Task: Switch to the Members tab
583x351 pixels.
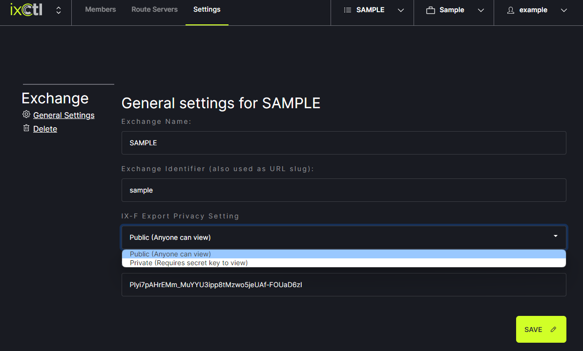Action: [101, 9]
